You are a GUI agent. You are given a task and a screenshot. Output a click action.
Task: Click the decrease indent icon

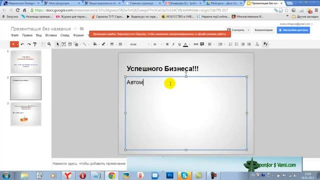[x=242, y=44]
